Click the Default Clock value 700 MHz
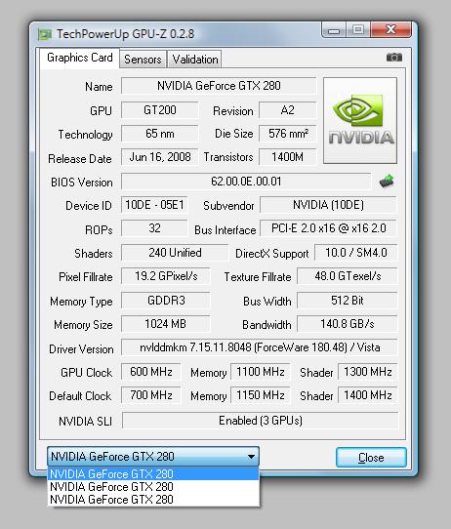The width and height of the screenshot is (451, 529). 150,395
